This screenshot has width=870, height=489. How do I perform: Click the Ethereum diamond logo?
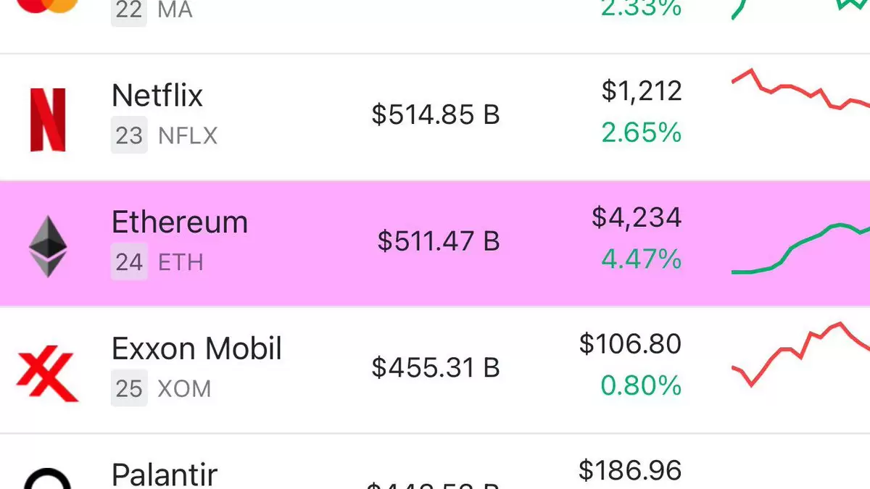pyautogui.click(x=48, y=246)
